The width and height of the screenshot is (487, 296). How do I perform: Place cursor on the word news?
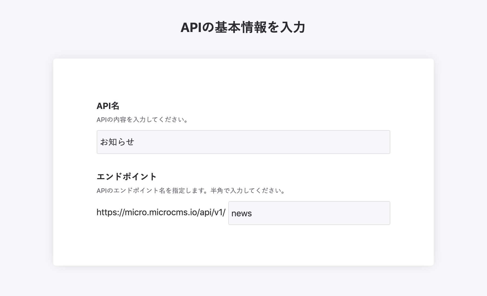[x=242, y=213]
